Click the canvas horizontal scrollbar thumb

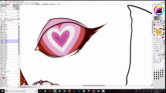[x=94, y=86]
